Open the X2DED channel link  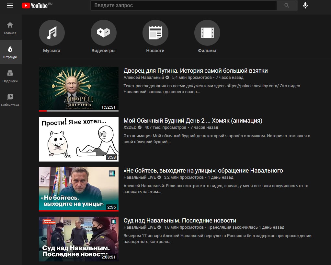[x=130, y=127]
